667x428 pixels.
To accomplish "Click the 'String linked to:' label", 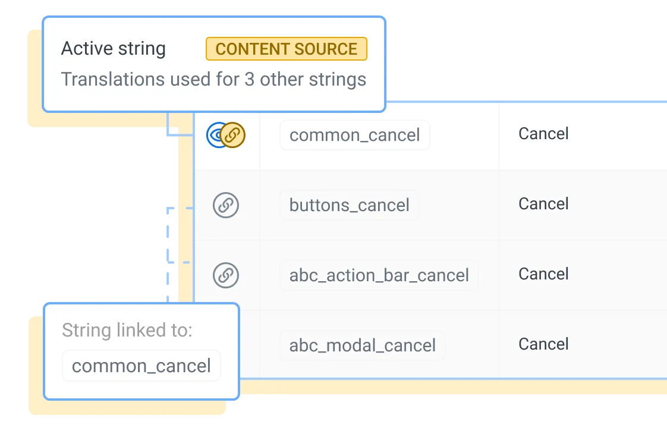I will [x=127, y=331].
